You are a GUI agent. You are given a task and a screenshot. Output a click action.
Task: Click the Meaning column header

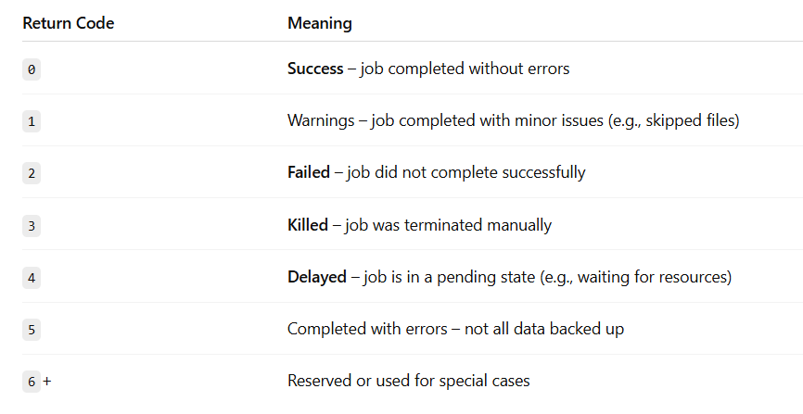[320, 23]
